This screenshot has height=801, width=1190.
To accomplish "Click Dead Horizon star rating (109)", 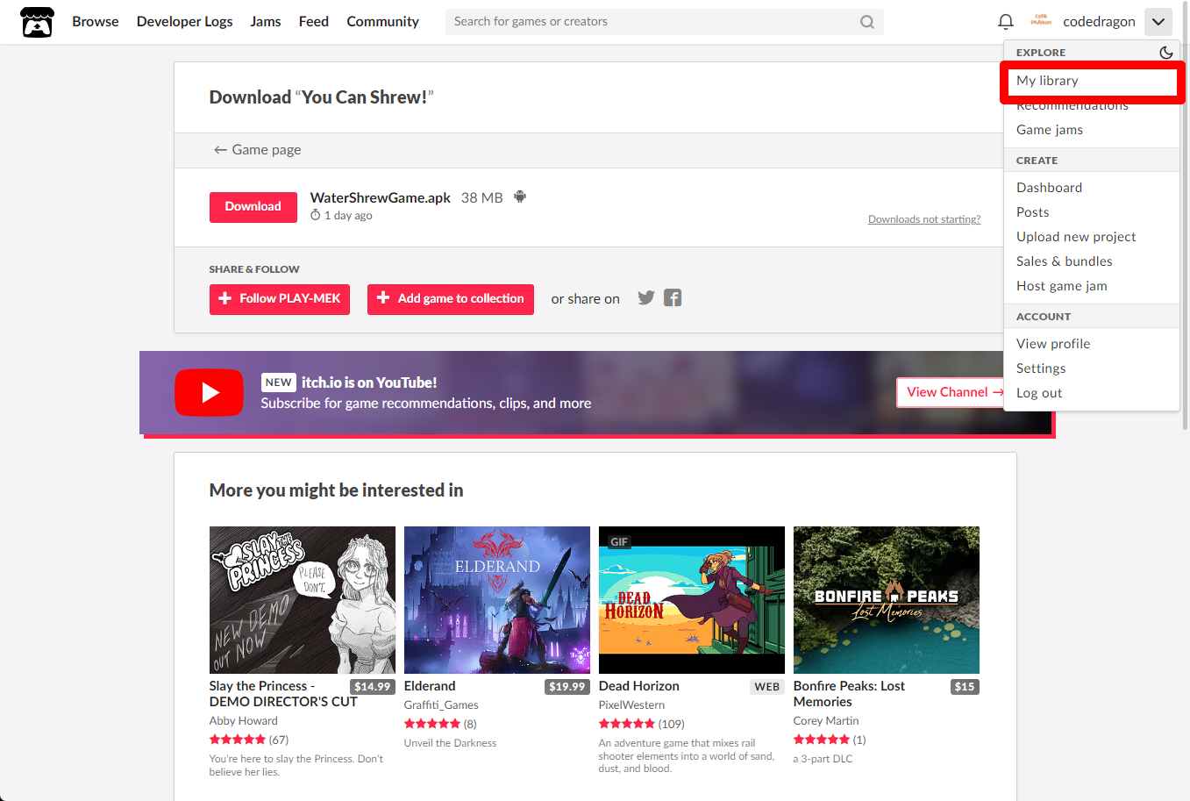I will click(x=642, y=724).
